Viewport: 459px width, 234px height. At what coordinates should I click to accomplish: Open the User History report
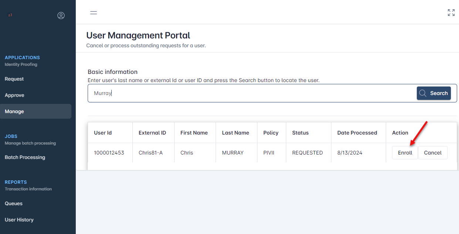pyautogui.click(x=19, y=220)
